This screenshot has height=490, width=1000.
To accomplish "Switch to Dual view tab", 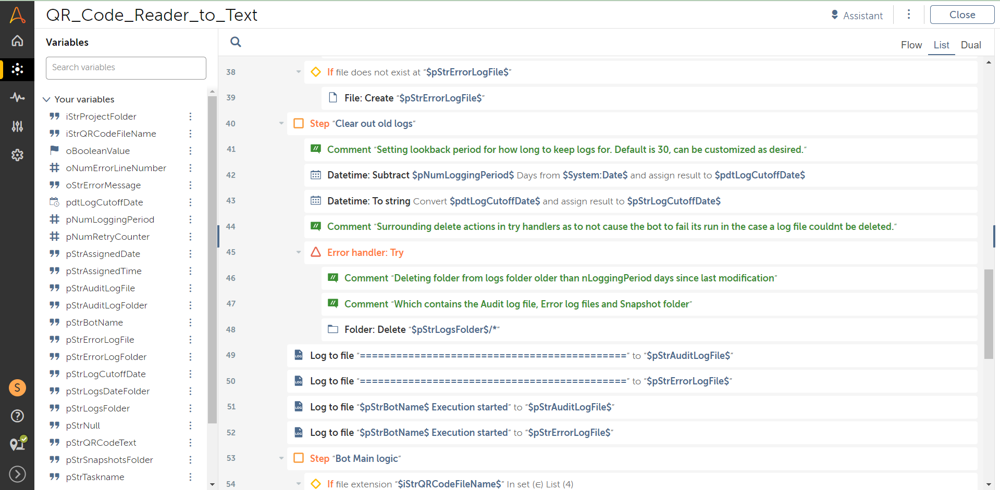I will (x=970, y=45).
